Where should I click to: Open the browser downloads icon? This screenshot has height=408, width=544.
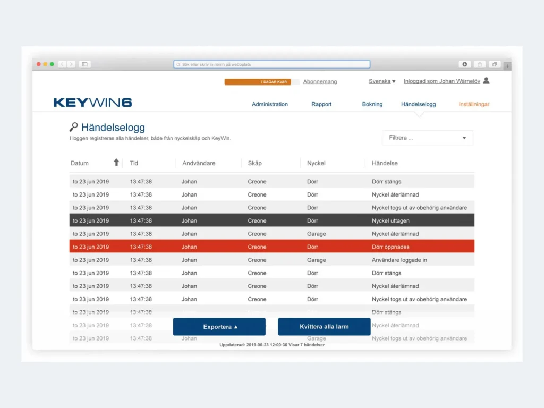pyautogui.click(x=464, y=64)
